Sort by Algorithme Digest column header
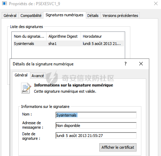Screen dimensions: 161x156 tap(63, 36)
